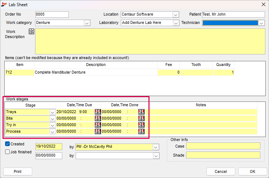Click the Patient name field
The image size is (269, 178).
[233, 15]
